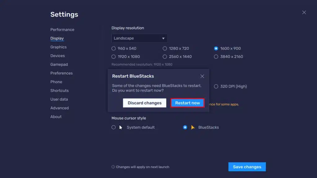The image size is (317, 178).
Task: Choose the 1600 x 900 resolution option
Action: coord(216,49)
